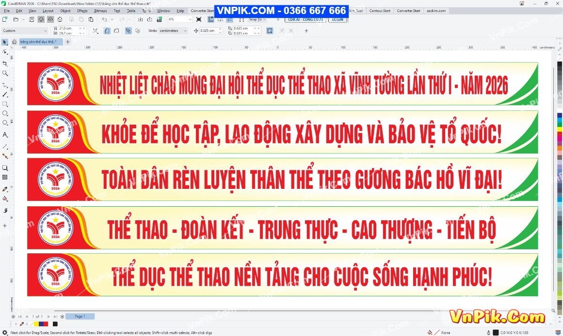Expand the Open recent files arrow
This screenshot has width=563, height=336.
tap(24, 19)
